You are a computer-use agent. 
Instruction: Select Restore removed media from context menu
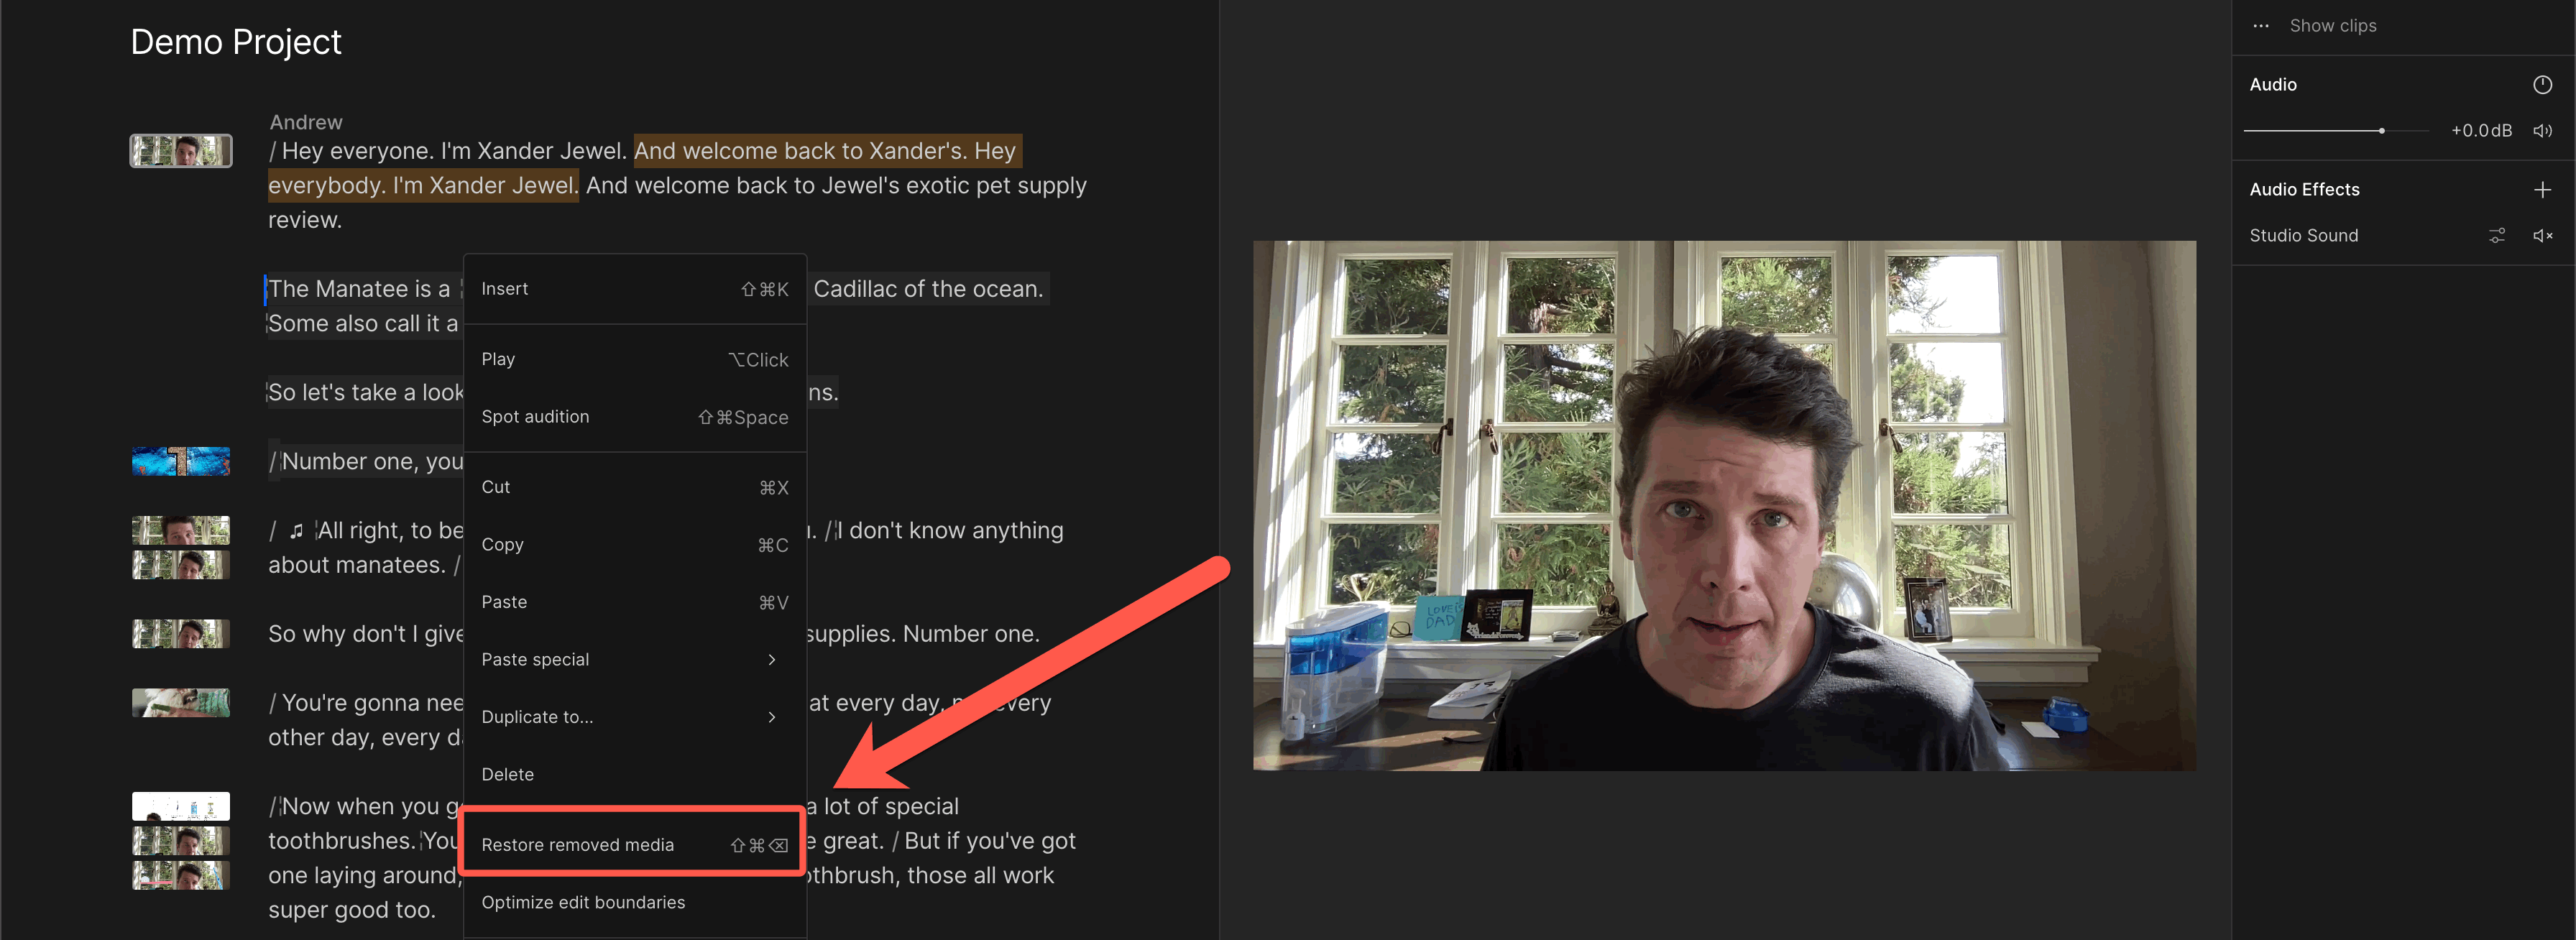point(634,845)
